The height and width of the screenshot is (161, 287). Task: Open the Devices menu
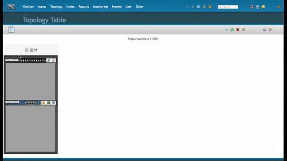28,7
